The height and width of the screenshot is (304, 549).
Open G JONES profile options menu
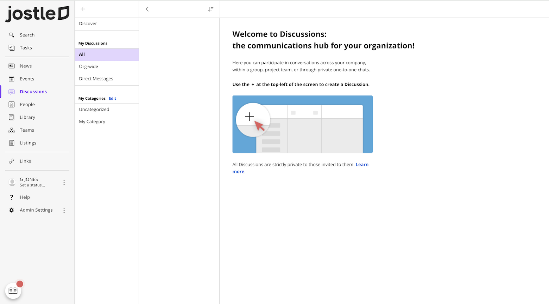click(x=64, y=183)
